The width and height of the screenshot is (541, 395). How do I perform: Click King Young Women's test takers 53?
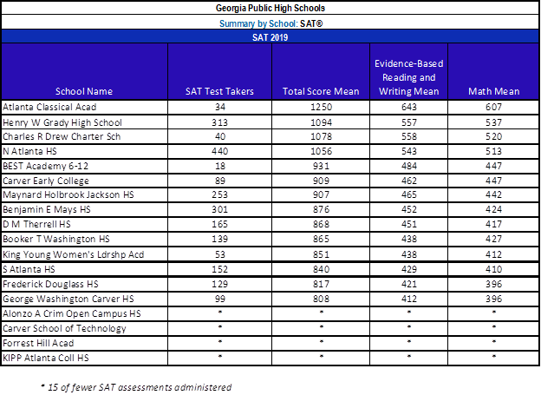click(220, 254)
